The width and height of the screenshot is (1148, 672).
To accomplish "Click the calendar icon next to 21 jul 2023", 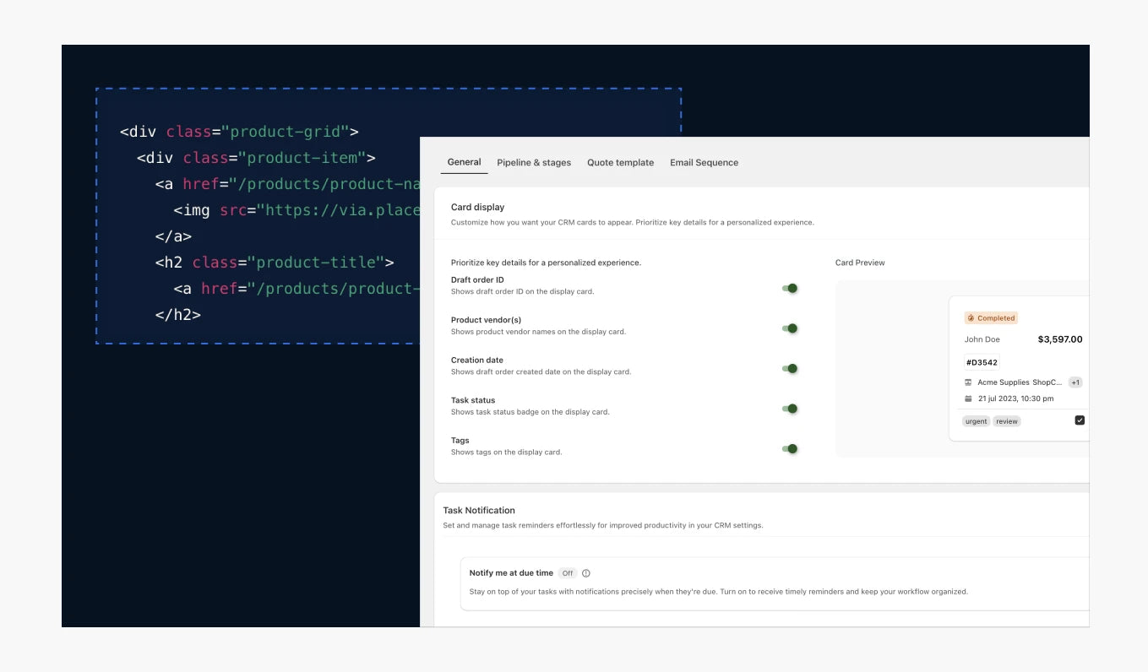I will pyautogui.click(x=968, y=398).
